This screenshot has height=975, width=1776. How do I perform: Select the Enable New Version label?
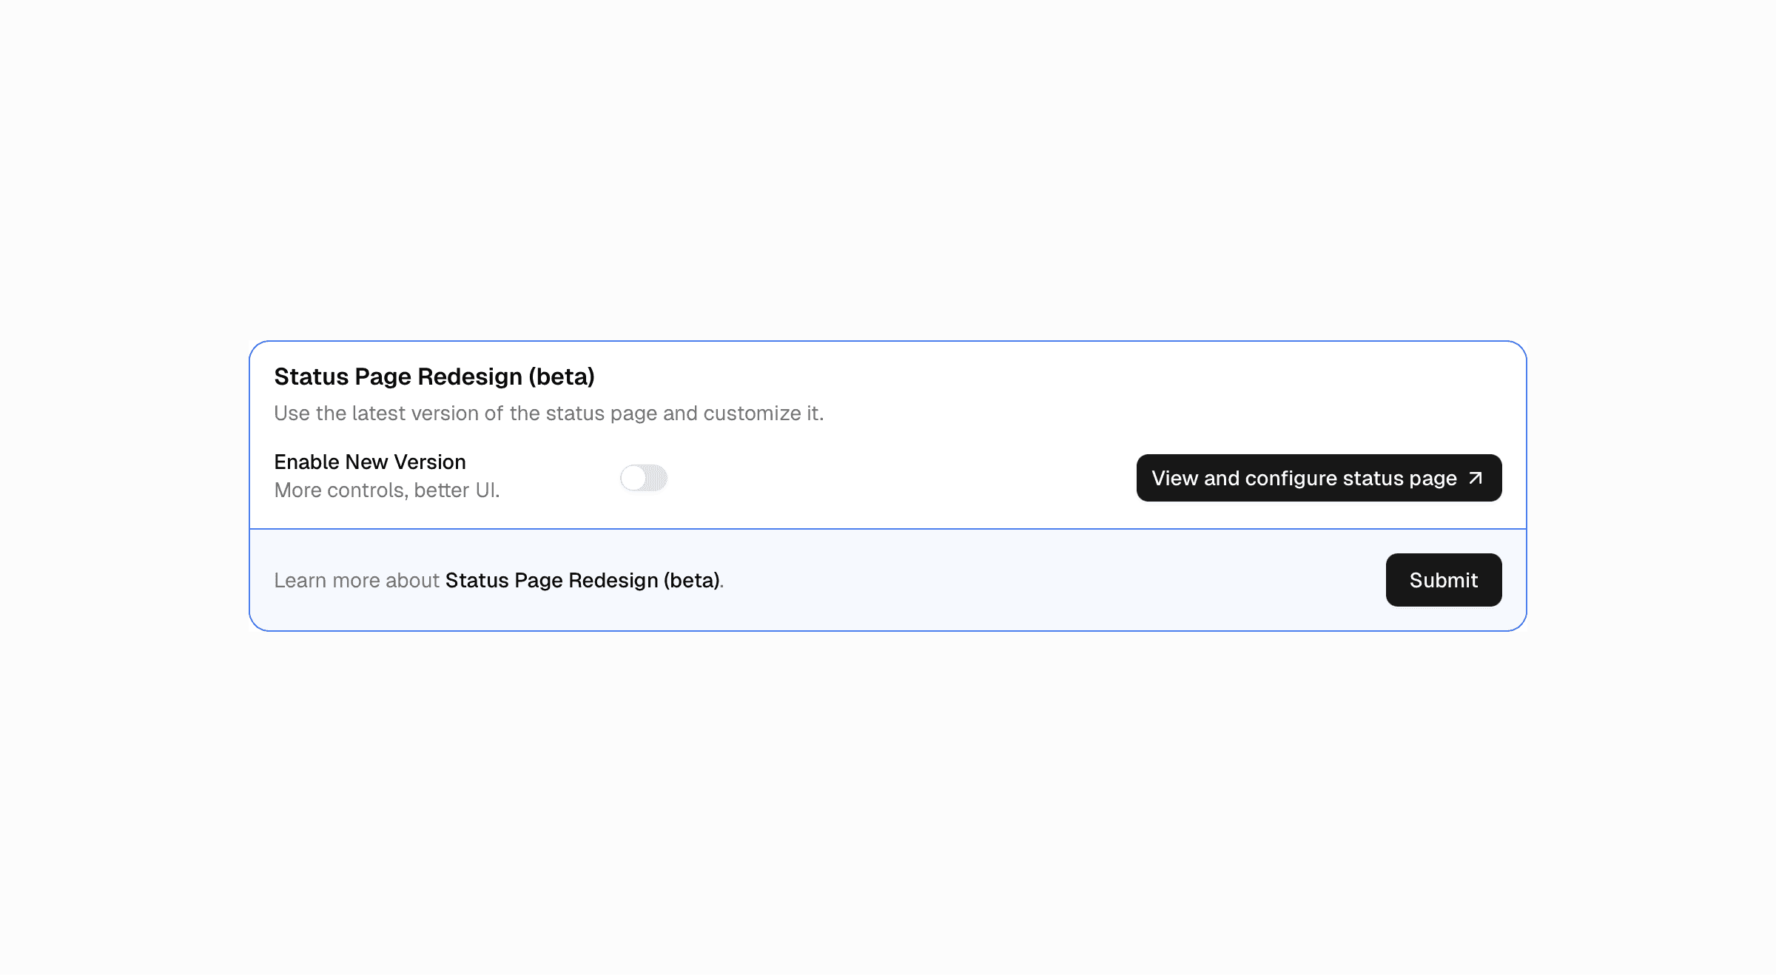[x=370, y=461]
